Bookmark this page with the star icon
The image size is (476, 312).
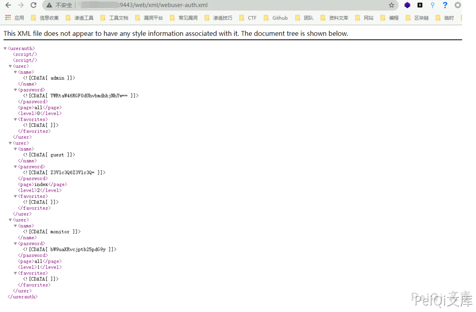pyautogui.click(x=392, y=5)
